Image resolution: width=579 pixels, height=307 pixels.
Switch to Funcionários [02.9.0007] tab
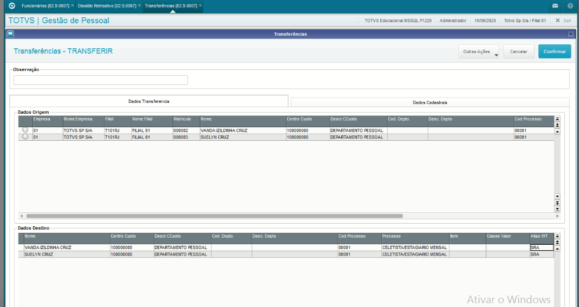45,6
